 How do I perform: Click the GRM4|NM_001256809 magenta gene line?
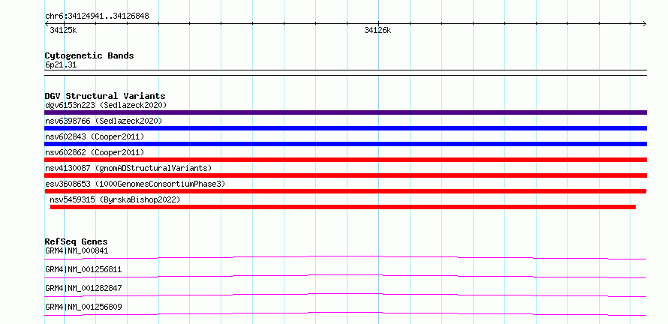(x=345, y=313)
